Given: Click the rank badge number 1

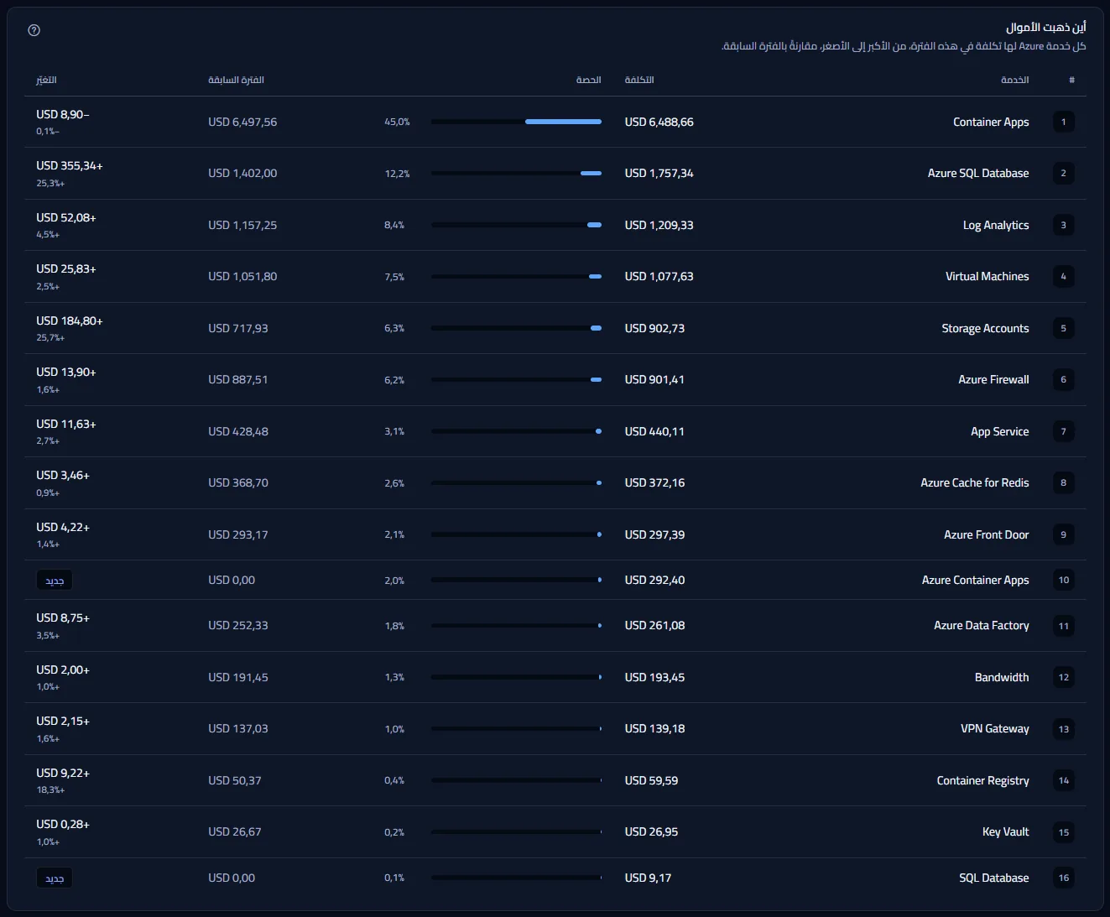Looking at the screenshot, I should click(1063, 122).
